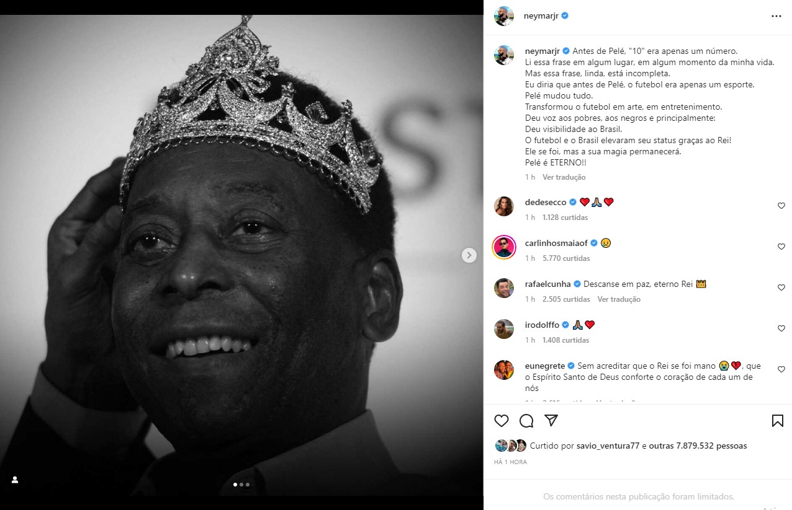The image size is (792, 510).
Task: Like dedesecco's comment
Action: [x=781, y=206]
